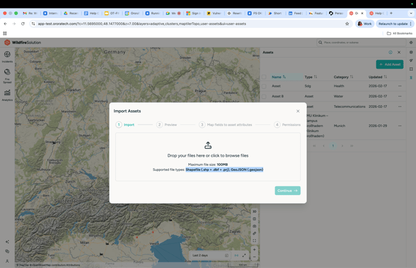
Task: Zoom in on the map
Action: tap(255, 250)
